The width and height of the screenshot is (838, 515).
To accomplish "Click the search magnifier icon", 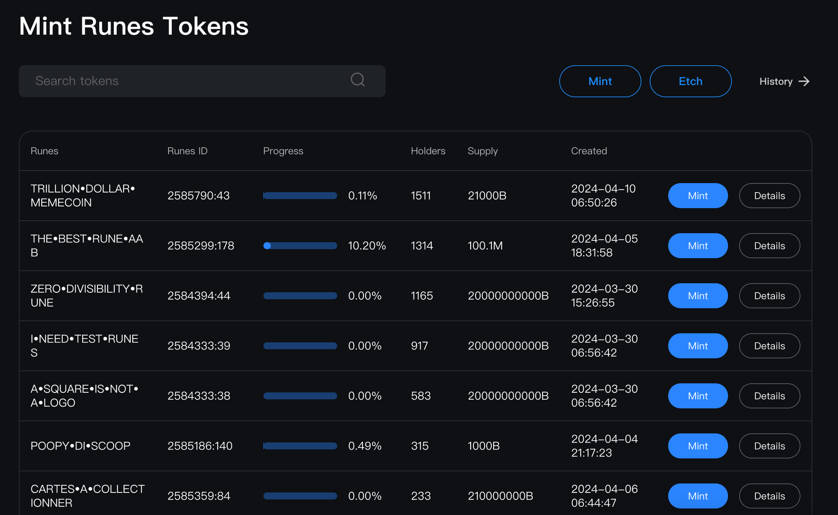I will click(x=358, y=80).
